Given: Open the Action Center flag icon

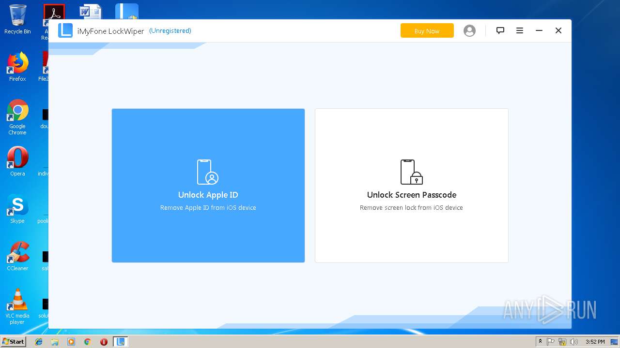Looking at the screenshot, I should pyautogui.click(x=551, y=342).
